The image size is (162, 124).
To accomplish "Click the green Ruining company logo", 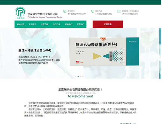I will click(20, 13).
